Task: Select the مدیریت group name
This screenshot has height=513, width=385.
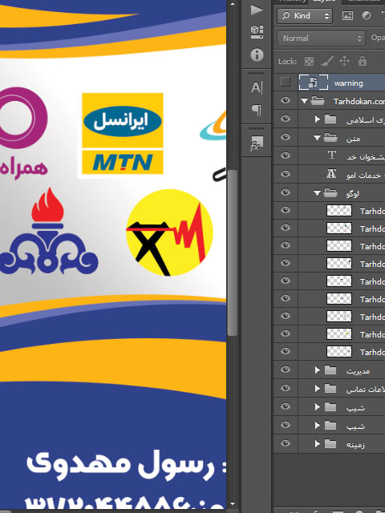Action: point(359,371)
